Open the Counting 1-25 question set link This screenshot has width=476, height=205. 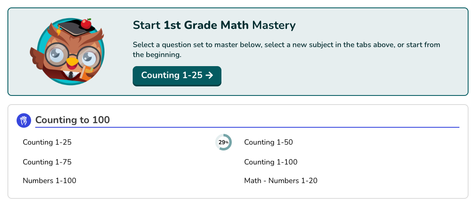(47, 142)
